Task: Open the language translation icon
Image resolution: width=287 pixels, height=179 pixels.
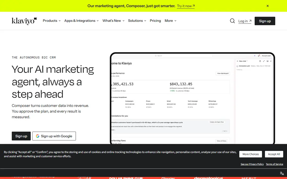Action: (282, 173)
